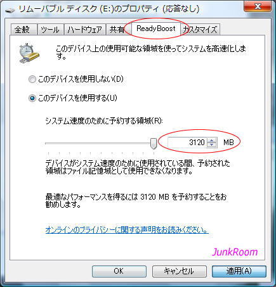Click the 3120 MB size input field
The width and height of the screenshot is (276, 287).
[x=187, y=143]
